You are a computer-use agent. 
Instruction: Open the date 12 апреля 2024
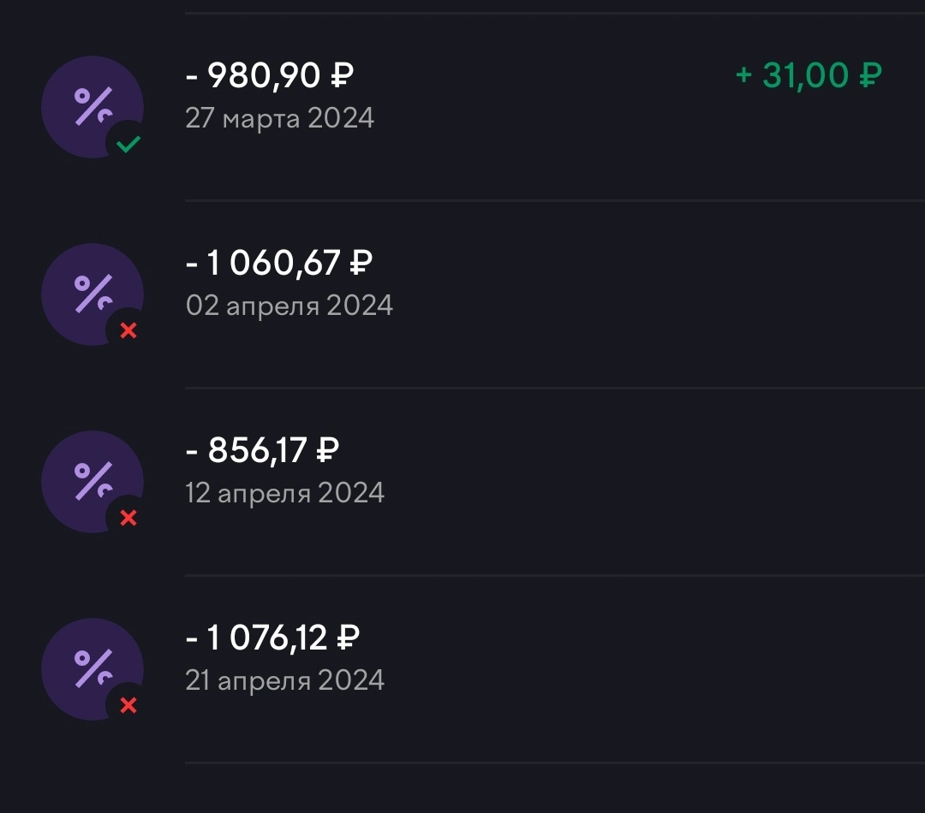pyautogui.click(x=285, y=494)
